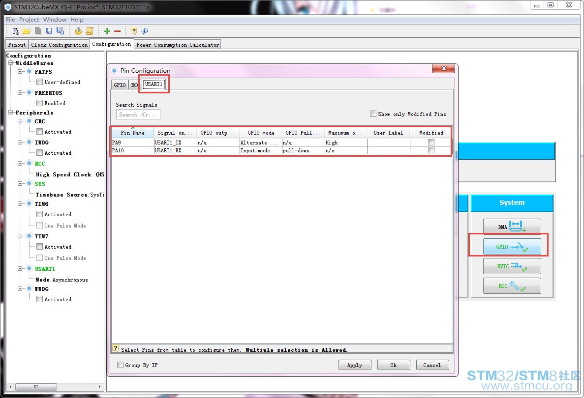Click the green RCC peripheral icon in tree
The image size is (584, 398).
coord(29,164)
